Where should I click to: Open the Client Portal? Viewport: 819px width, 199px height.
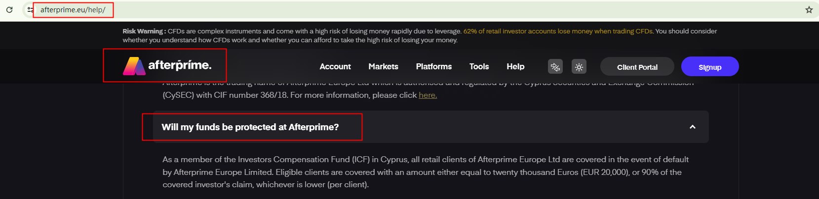[637, 67]
